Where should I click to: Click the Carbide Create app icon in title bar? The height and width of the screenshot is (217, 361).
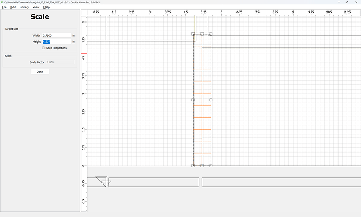tap(2, 2)
